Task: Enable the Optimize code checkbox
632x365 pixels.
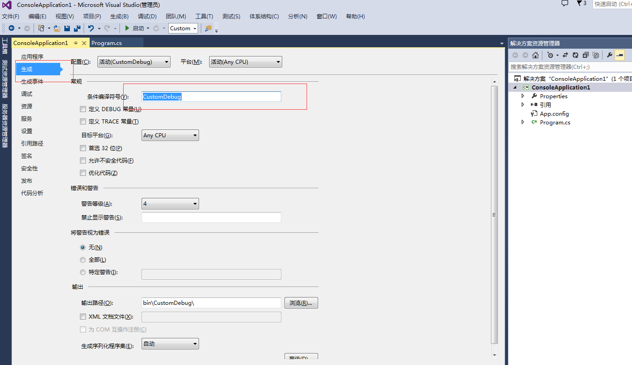Action: [83, 173]
